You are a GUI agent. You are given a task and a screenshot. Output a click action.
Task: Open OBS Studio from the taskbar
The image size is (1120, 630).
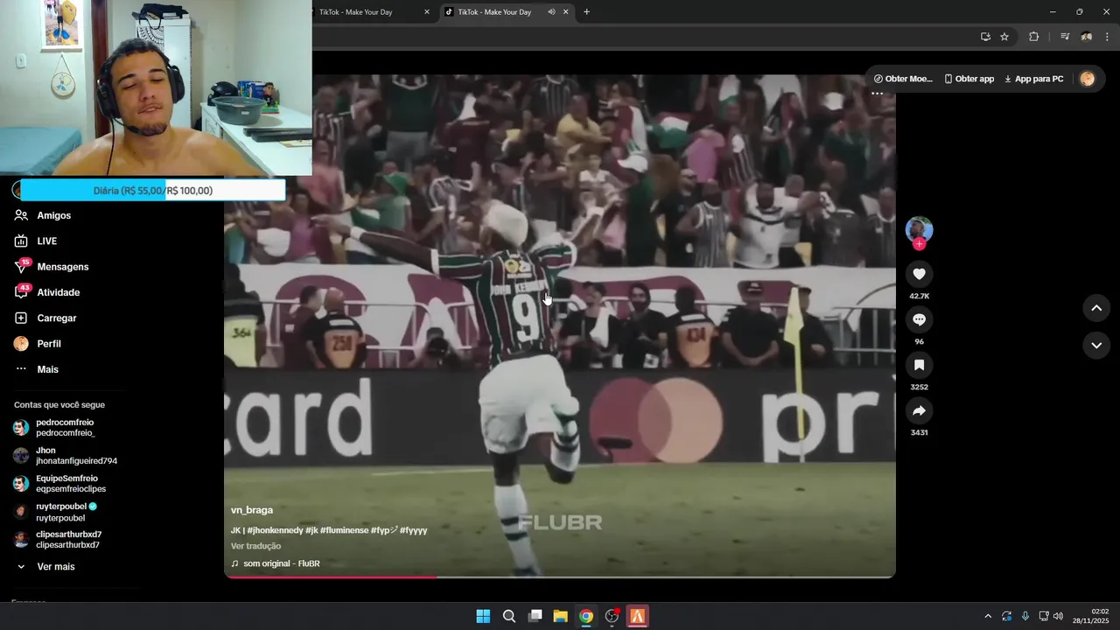pos(612,616)
